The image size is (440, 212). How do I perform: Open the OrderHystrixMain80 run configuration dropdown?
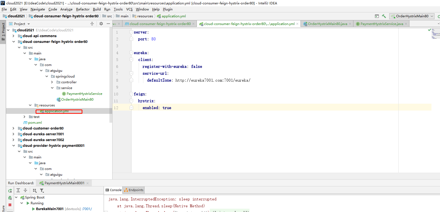pos(412,16)
